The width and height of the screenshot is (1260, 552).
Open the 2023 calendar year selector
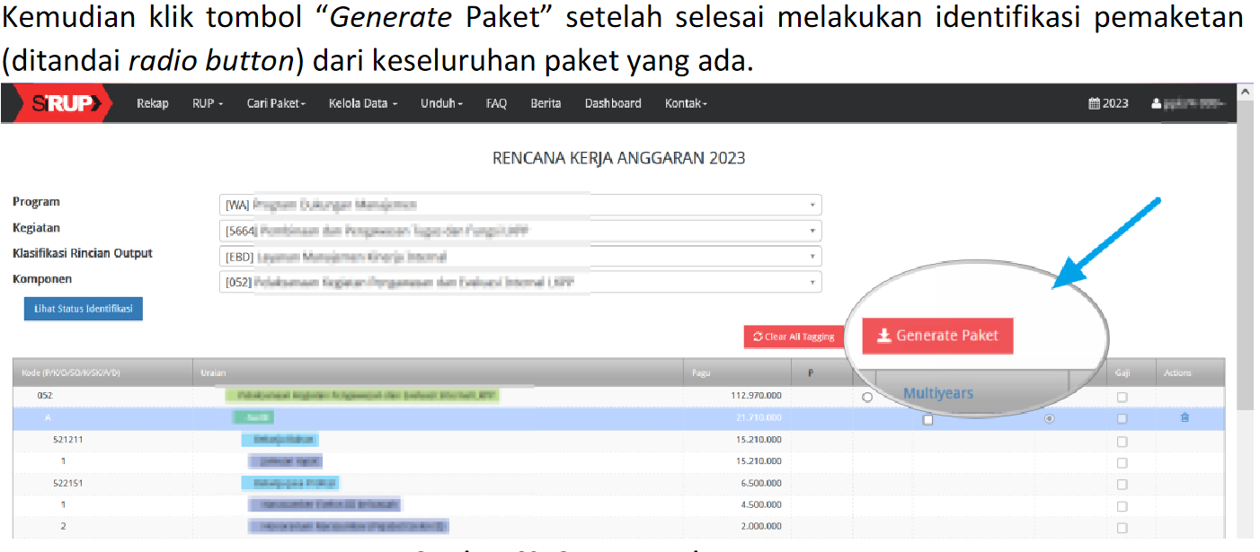tap(1108, 103)
